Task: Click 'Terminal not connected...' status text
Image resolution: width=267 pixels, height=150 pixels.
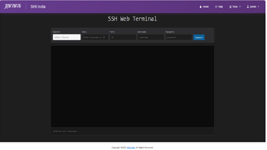Action: [x=66, y=131]
